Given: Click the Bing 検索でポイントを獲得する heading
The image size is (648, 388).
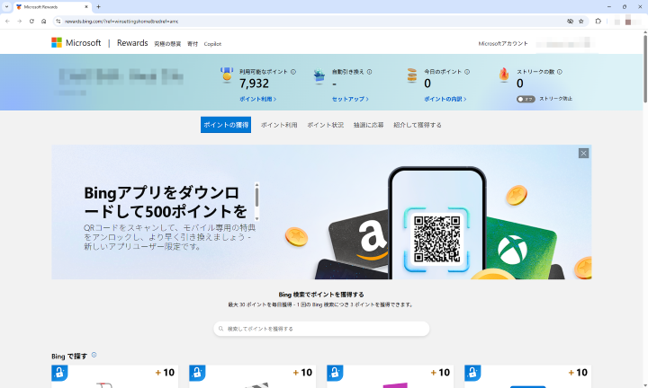Looking at the screenshot, I should point(321,295).
